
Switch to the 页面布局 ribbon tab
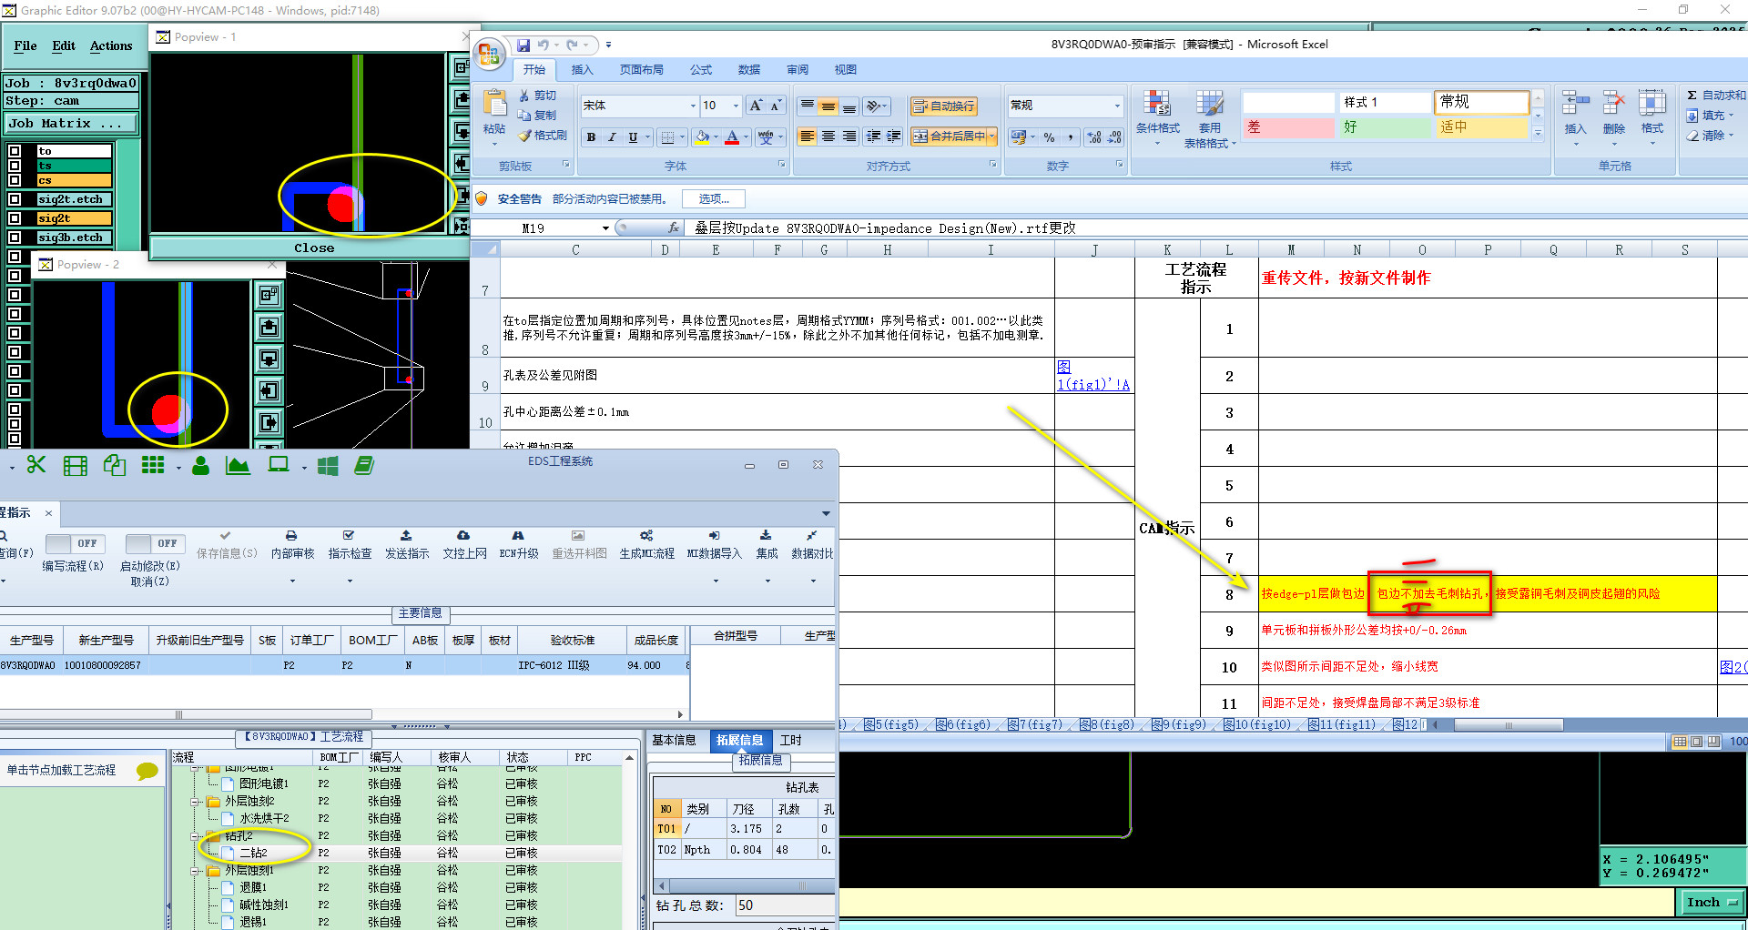coord(642,69)
